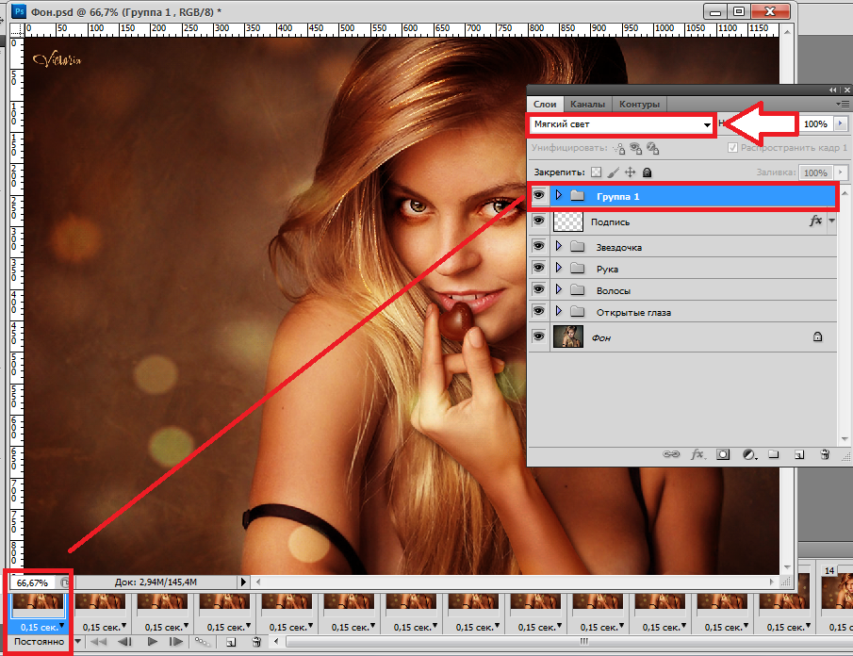Create a new group with folder icon
Viewport: 853px width, 656px height.
tap(773, 454)
